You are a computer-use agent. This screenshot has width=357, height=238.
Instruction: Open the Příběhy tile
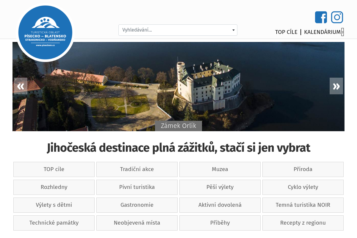click(x=220, y=223)
